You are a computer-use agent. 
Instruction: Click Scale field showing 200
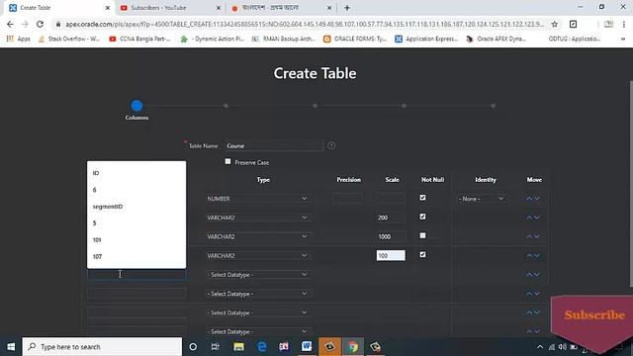pyautogui.click(x=391, y=218)
